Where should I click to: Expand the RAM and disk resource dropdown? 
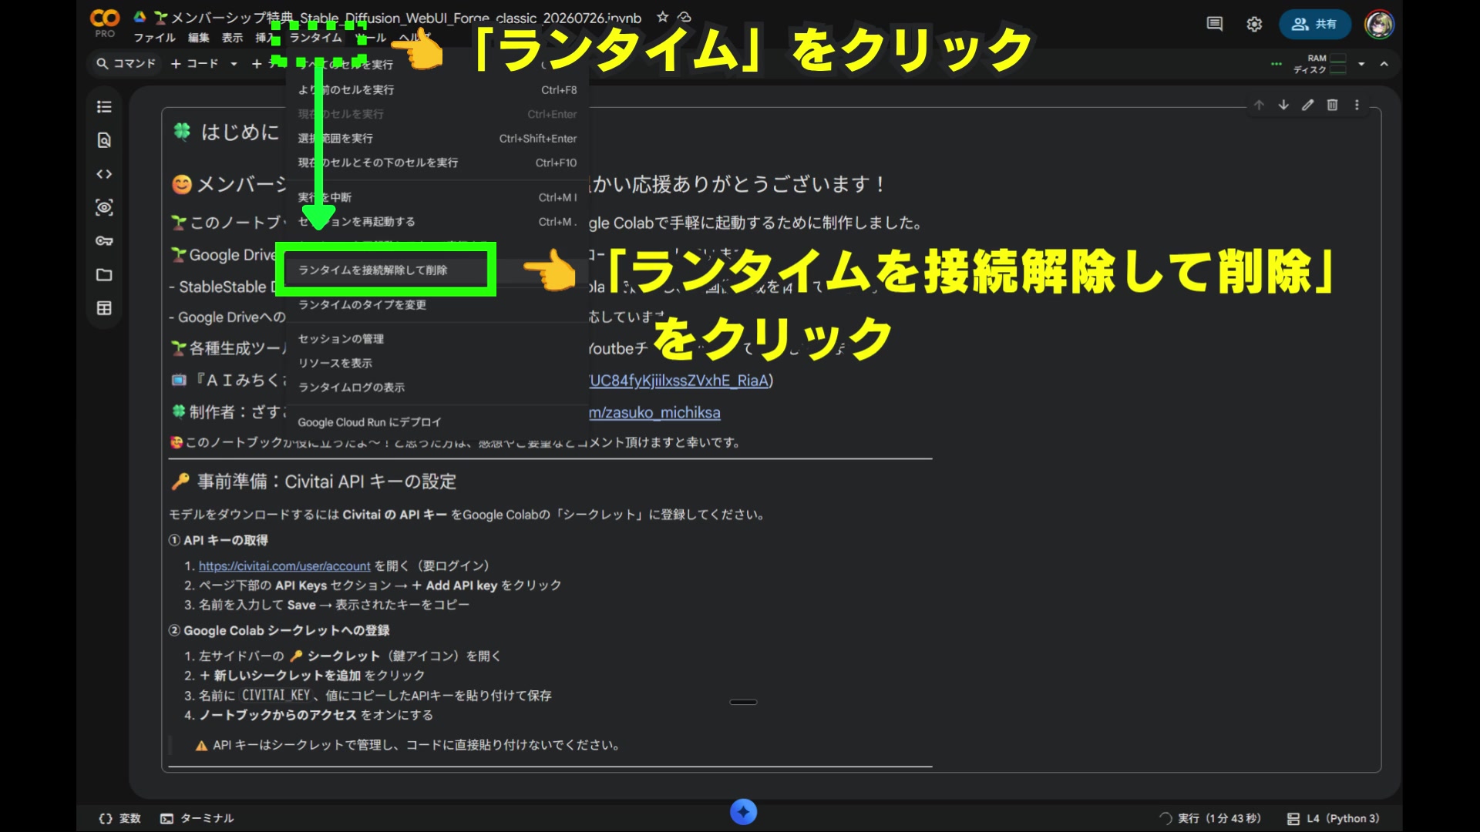[x=1361, y=64]
